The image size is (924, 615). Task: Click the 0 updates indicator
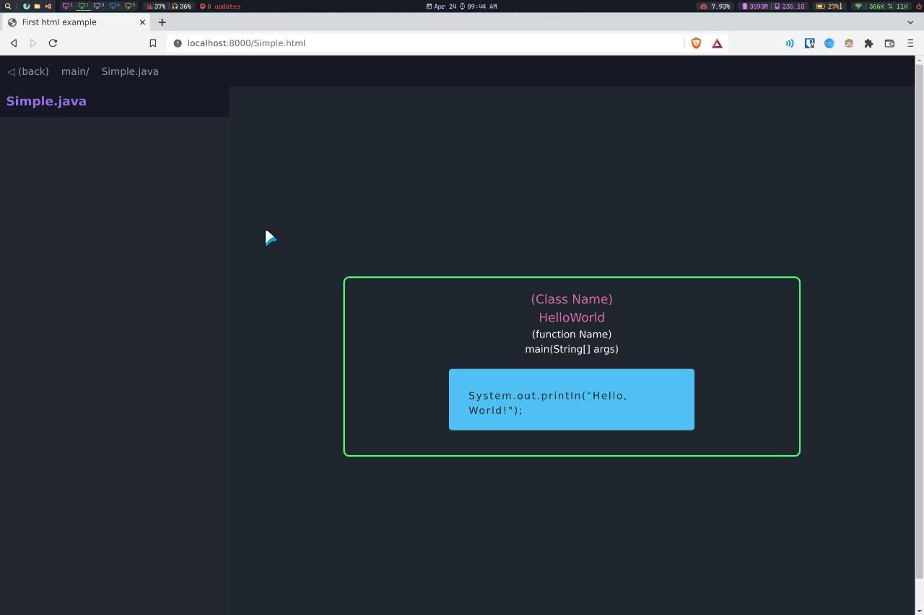pos(220,6)
